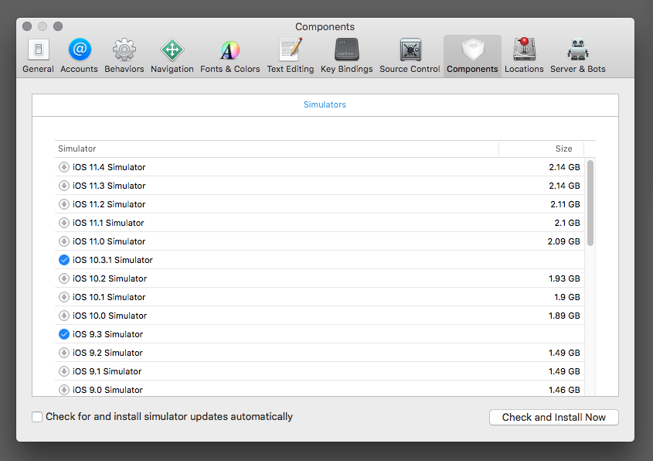The height and width of the screenshot is (461, 653).
Task: Open Text Editing icon
Action: pyautogui.click(x=291, y=50)
